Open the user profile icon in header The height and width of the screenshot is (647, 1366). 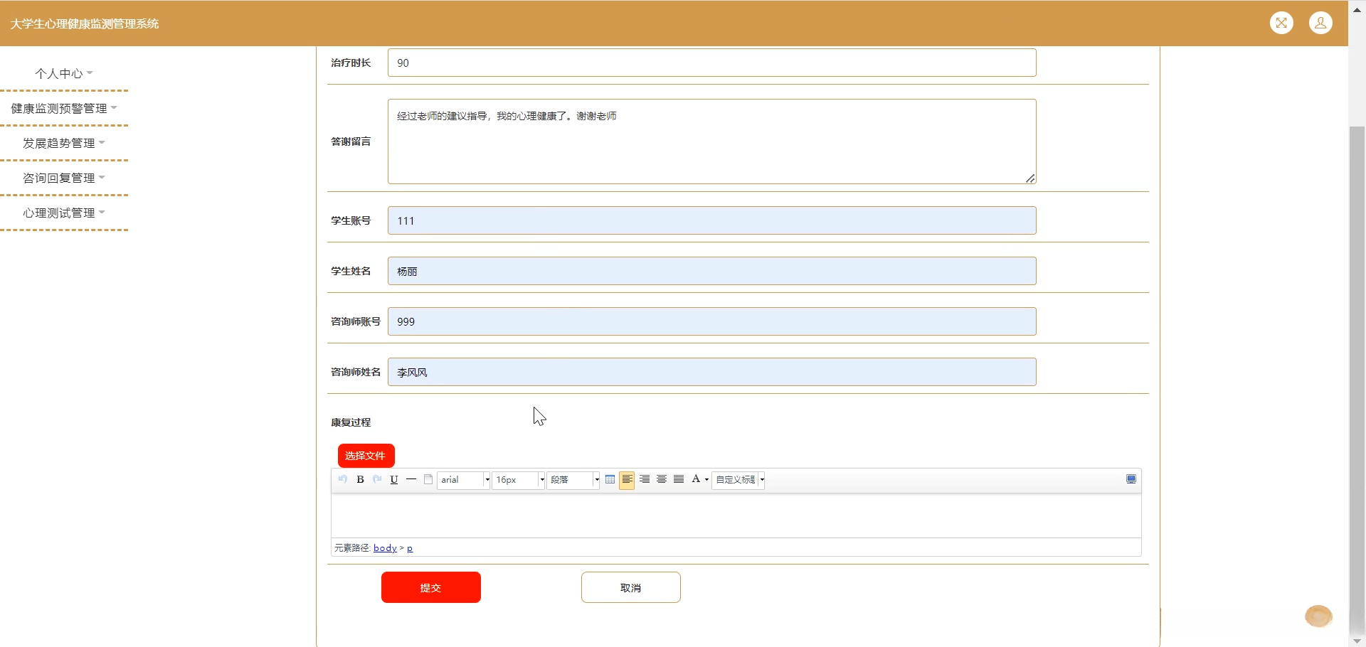(x=1320, y=23)
